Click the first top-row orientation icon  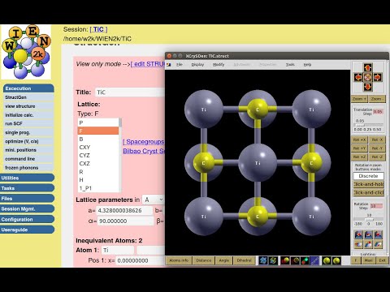[x=358, y=234]
